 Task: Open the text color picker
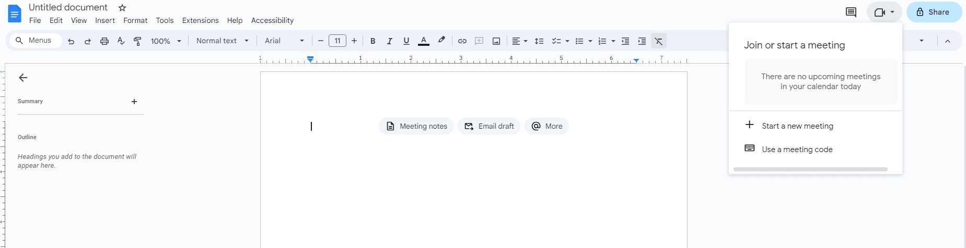[x=424, y=41]
